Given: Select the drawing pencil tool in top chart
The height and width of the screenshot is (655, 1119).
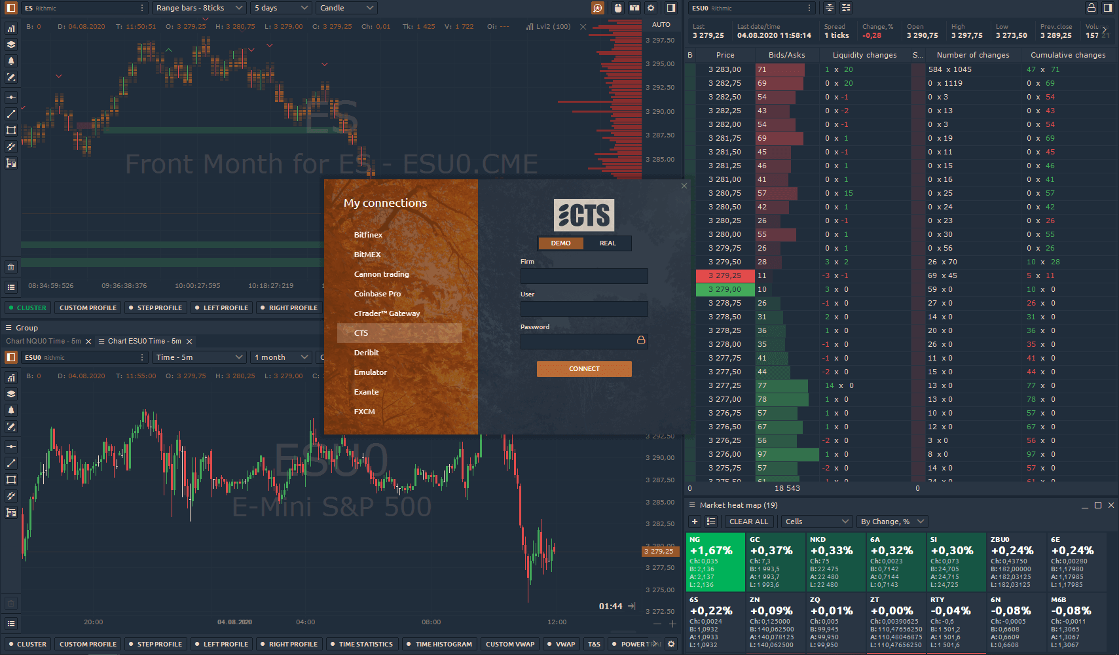Looking at the screenshot, I should pyautogui.click(x=11, y=77).
